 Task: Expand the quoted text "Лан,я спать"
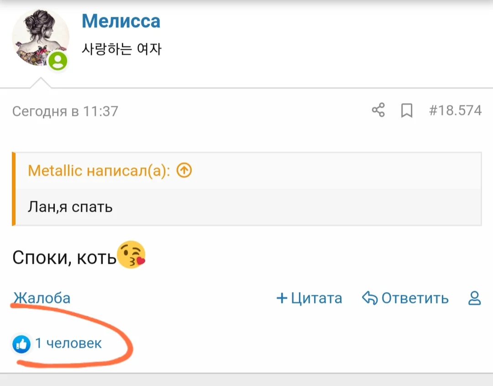[x=70, y=207]
